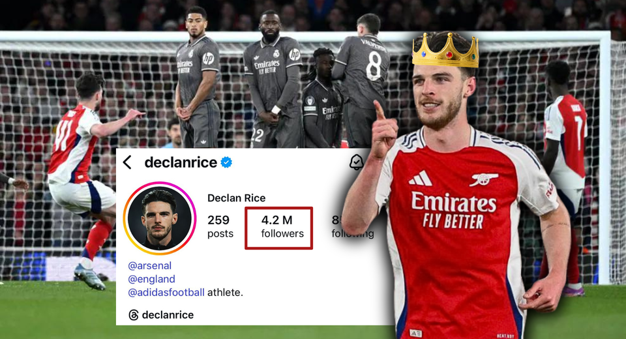Go back using the left chevron arrow
The height and width of the screenshot is (339, 626).
(x=127, y=162)
